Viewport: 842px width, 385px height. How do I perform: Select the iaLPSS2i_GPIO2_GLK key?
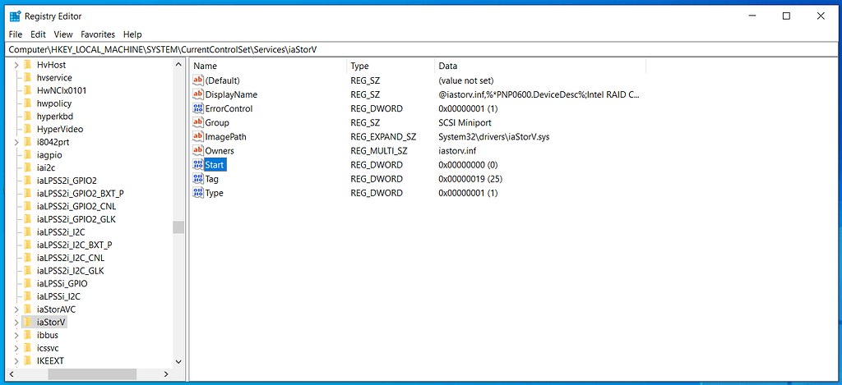click(76, 219)
